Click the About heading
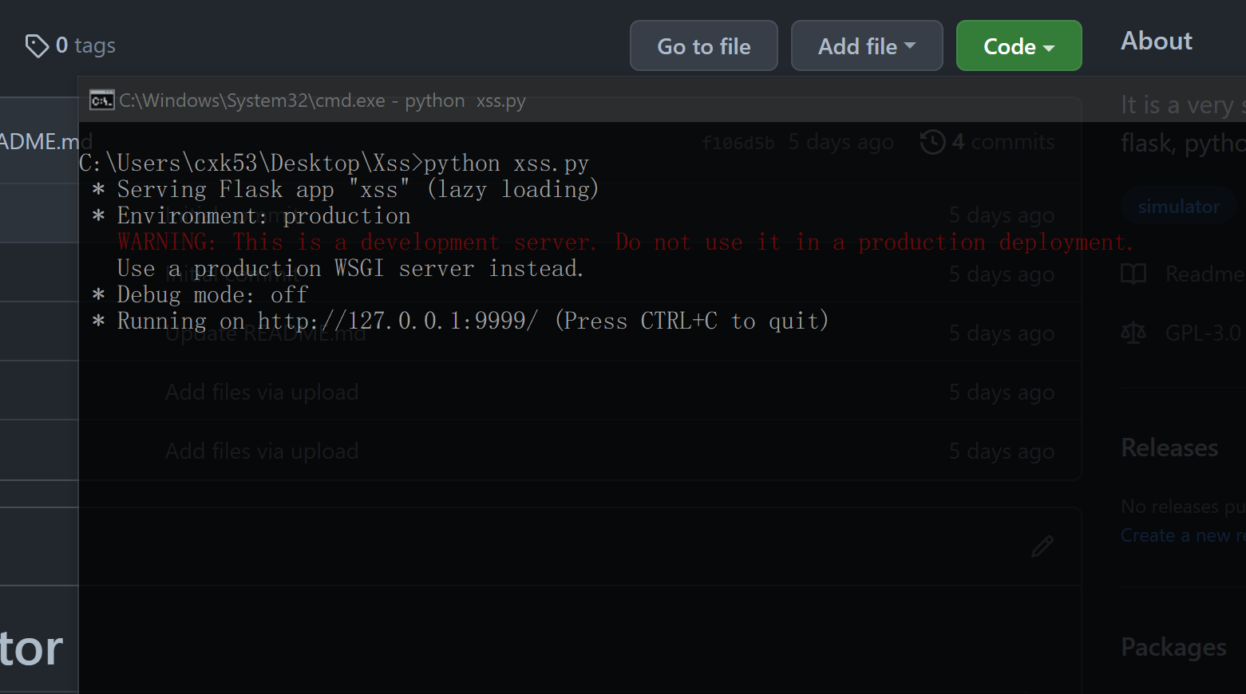 tap(1157, 41)
